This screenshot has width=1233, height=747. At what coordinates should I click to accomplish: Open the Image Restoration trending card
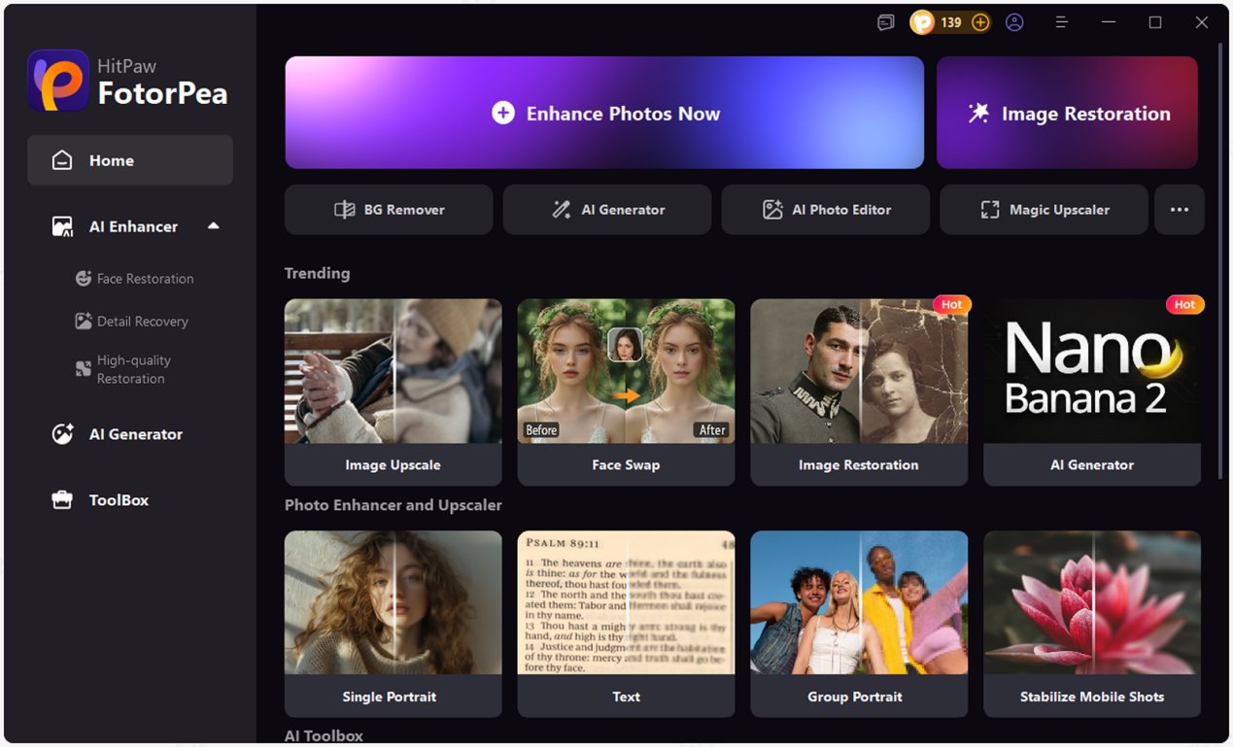tap(859, 391)
